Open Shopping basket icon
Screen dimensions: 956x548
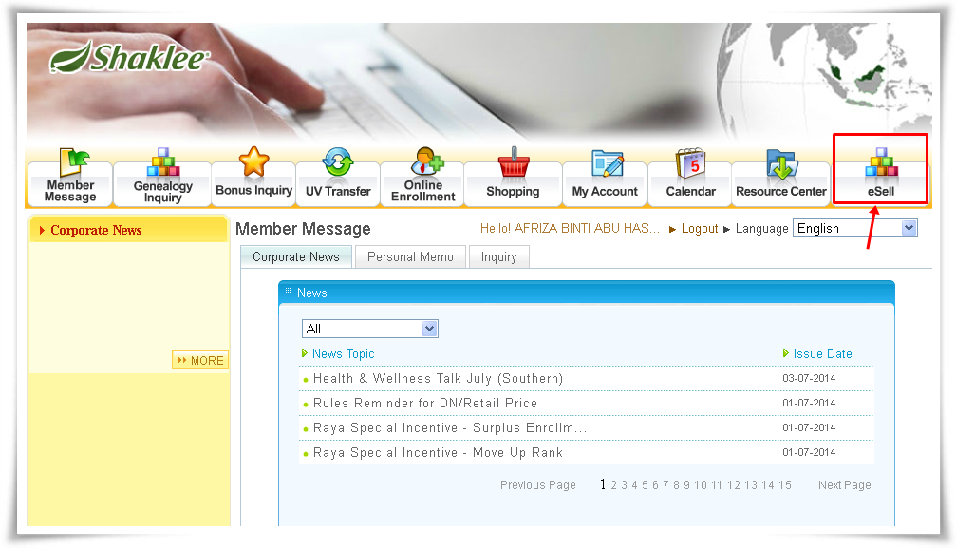514,162
